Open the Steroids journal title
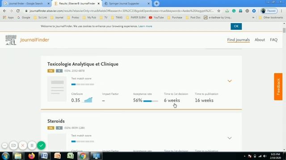Image resolution: width=286 pixels, height=160 pixels. pos(56,121)
